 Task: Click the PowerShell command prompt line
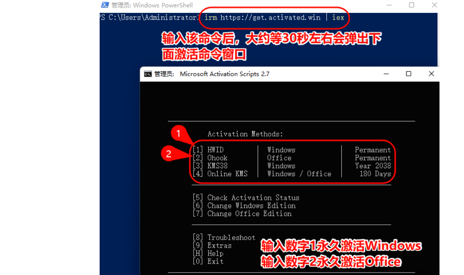(x=149, y=18)
